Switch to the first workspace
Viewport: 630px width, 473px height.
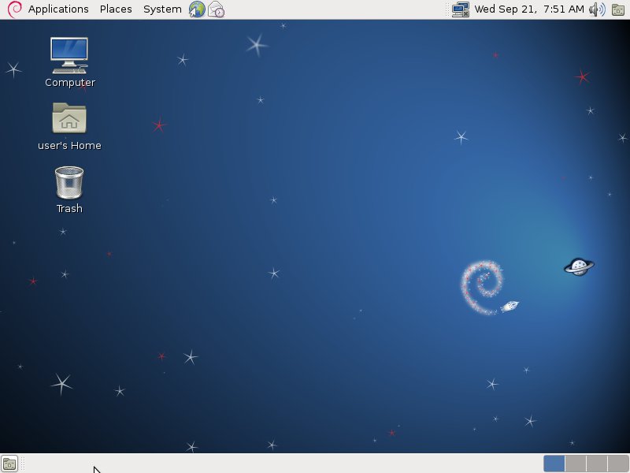[x=554, y=464]
